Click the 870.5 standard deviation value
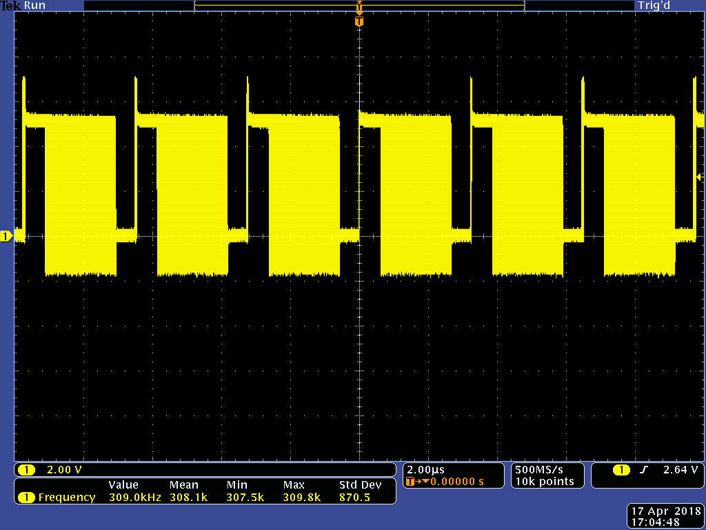Screen dimensions: 706x530 (x=354, y=498)
